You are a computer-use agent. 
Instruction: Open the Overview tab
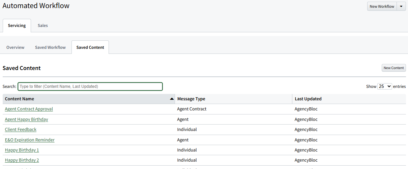pyautogui.click(x=15, y=47)
